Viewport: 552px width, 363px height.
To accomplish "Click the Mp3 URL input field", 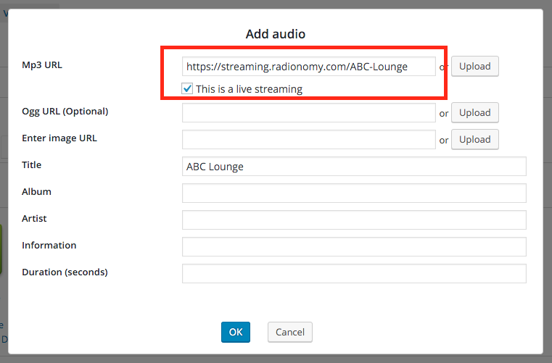I will pyautogui.click(x=308, y=67).
